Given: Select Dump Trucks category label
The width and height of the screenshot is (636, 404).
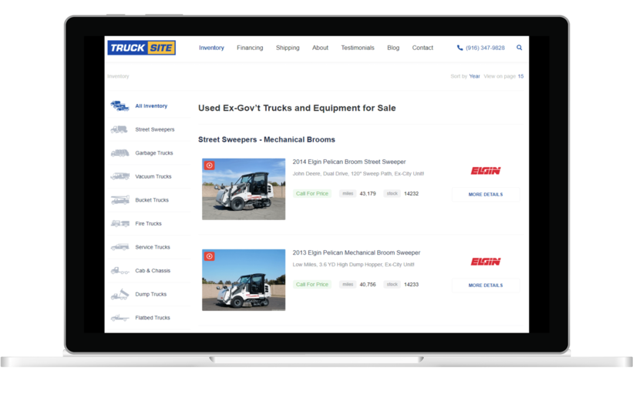Looking at the screenshot, I should pyautogui.click(x=151, y=294).
